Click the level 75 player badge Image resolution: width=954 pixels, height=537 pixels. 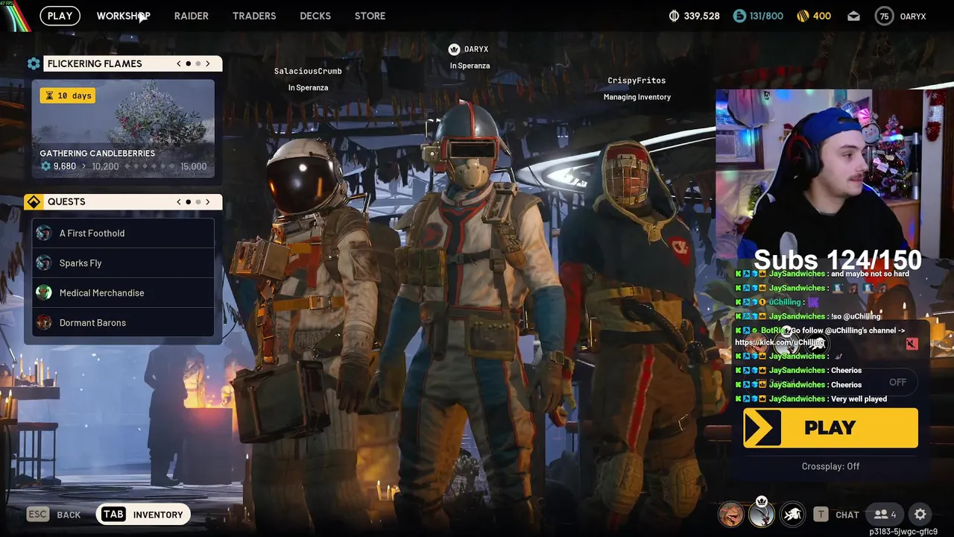pyautogui.click(x=884, y=16)
